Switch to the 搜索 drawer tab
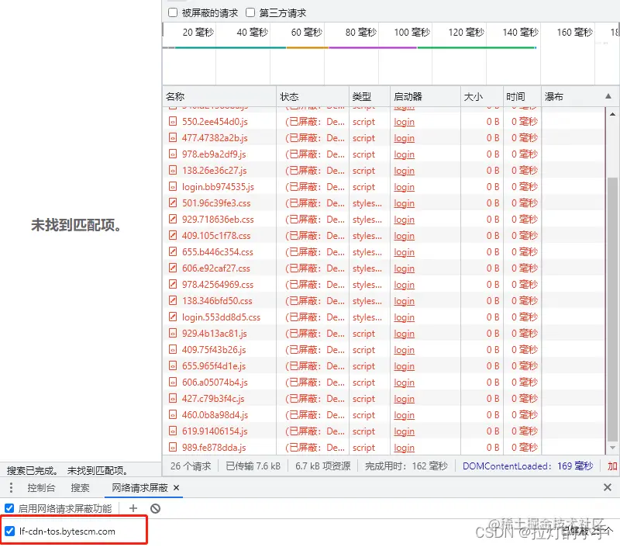This screenshot has width=620, height=547. (80, 487)
